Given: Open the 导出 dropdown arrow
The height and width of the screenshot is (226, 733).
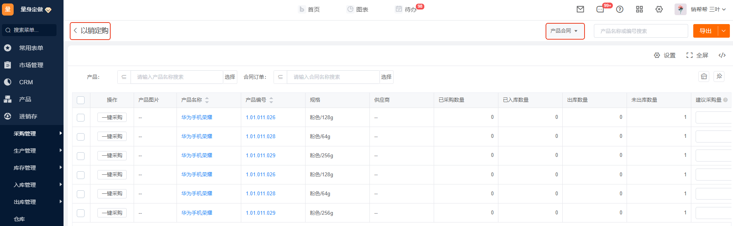Looking at the screenshot, I should pyautogui.click(x=724, y=31).
